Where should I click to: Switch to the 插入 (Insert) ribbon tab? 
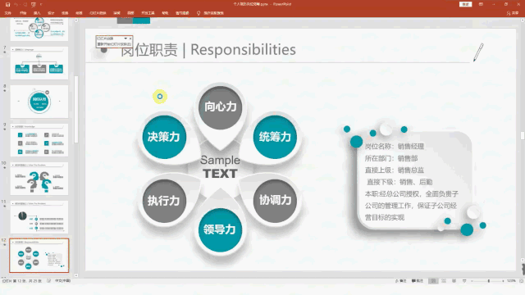click(x=37, y=13)
